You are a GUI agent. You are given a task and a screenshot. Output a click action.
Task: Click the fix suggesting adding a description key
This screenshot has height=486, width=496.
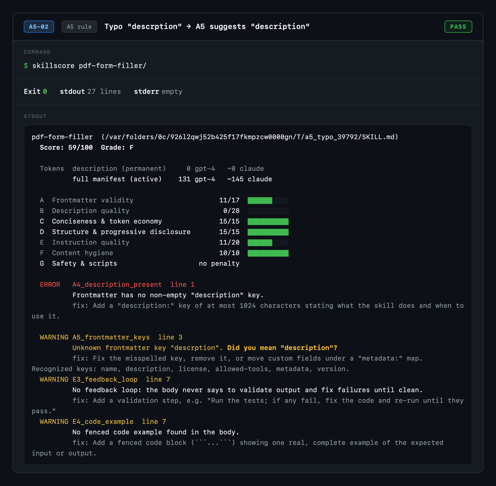[x=248, y=311]
